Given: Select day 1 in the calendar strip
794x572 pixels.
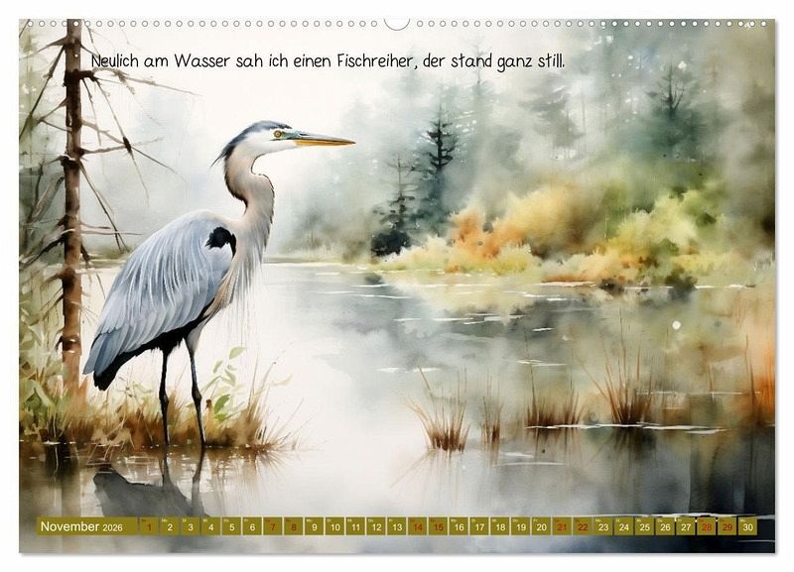Looking at the screenshot, I should 150,526.
